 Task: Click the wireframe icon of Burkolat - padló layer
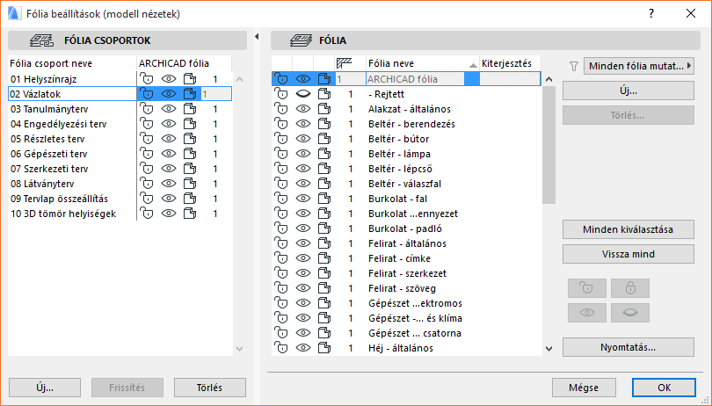324,228
